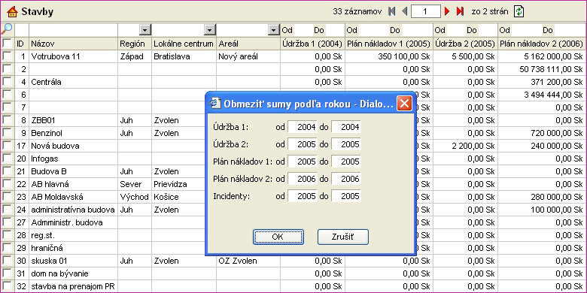Image resolution: width=587 pixels, height=293 pixels.
Task: Click Plán nákladov 1 (2005) header
Action: 388,44
